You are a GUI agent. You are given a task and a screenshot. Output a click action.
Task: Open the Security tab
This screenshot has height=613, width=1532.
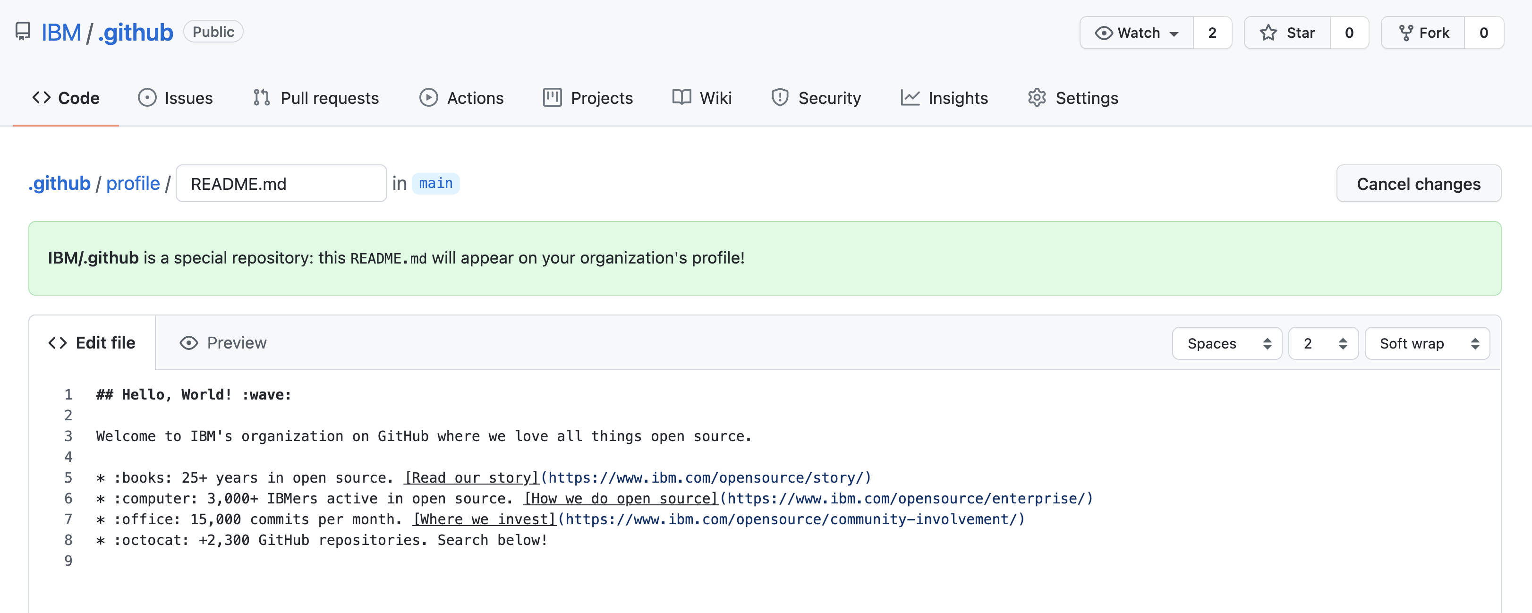[816, 97]
